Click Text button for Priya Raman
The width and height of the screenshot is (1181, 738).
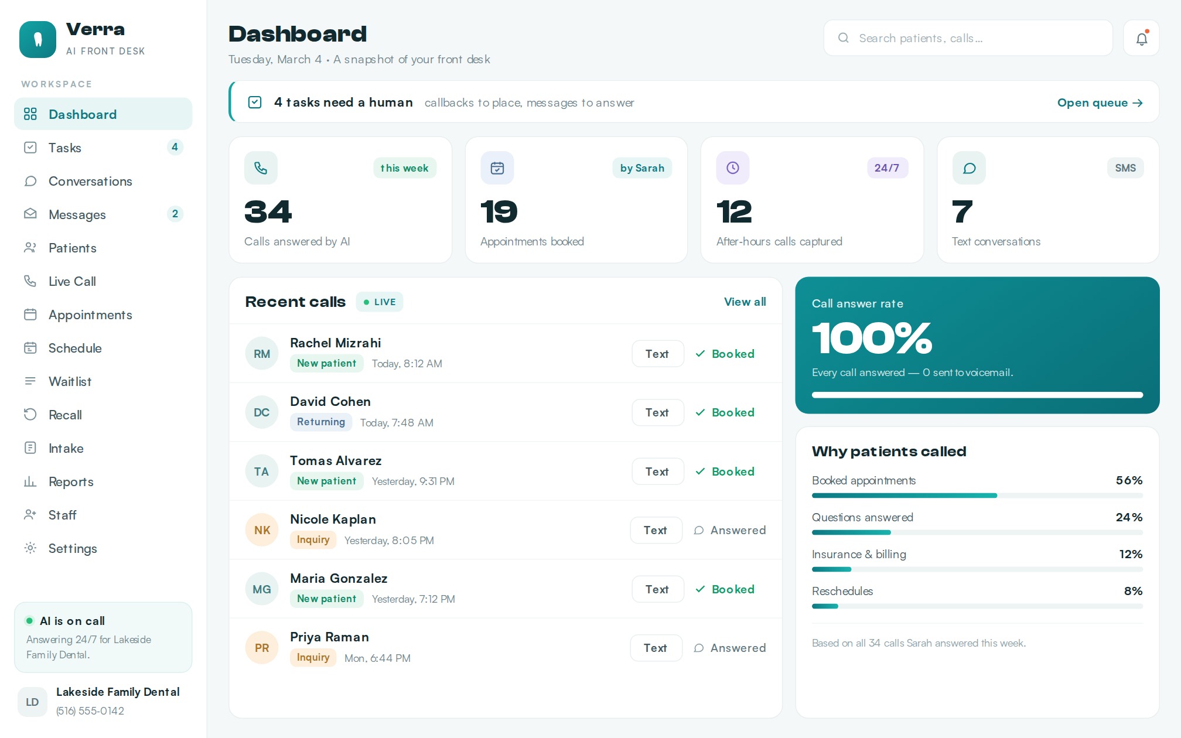coord(656,648)
